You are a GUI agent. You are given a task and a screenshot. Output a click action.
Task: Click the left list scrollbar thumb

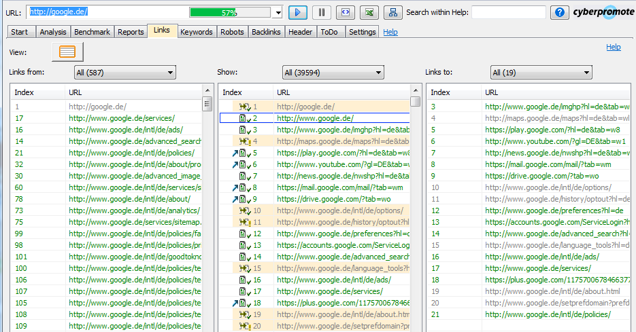click(x=207, y=104)
